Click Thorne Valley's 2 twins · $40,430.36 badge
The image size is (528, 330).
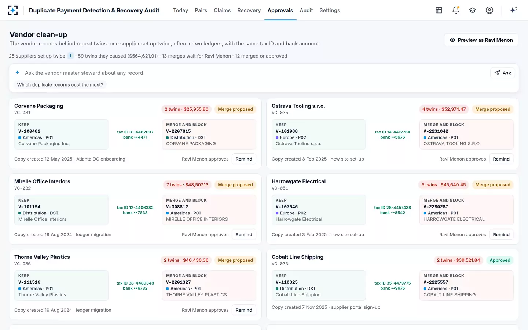(x=186, y=260)
